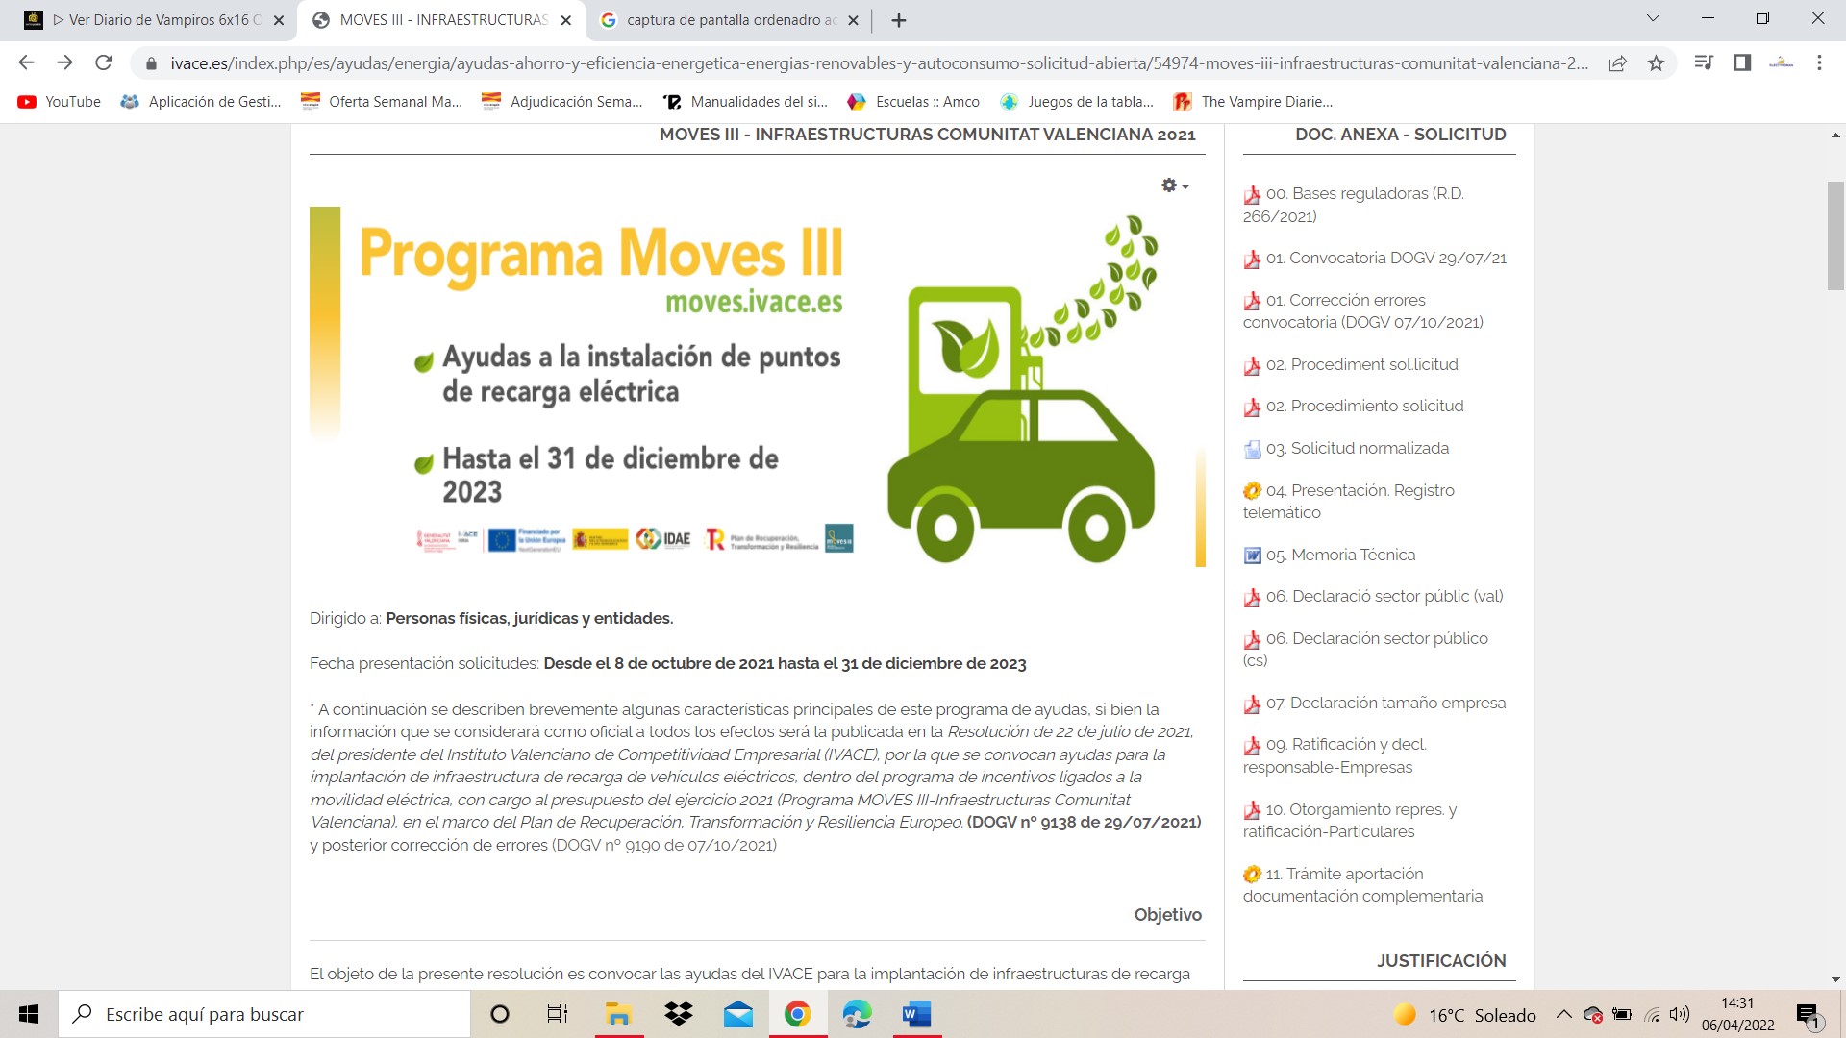The image size is (1846, 1038).
Task: Open 00. Bases reguladoras PDF link
Action: pos(1354,205)
